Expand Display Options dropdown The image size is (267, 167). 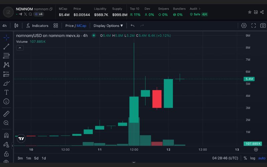(108, 26)
